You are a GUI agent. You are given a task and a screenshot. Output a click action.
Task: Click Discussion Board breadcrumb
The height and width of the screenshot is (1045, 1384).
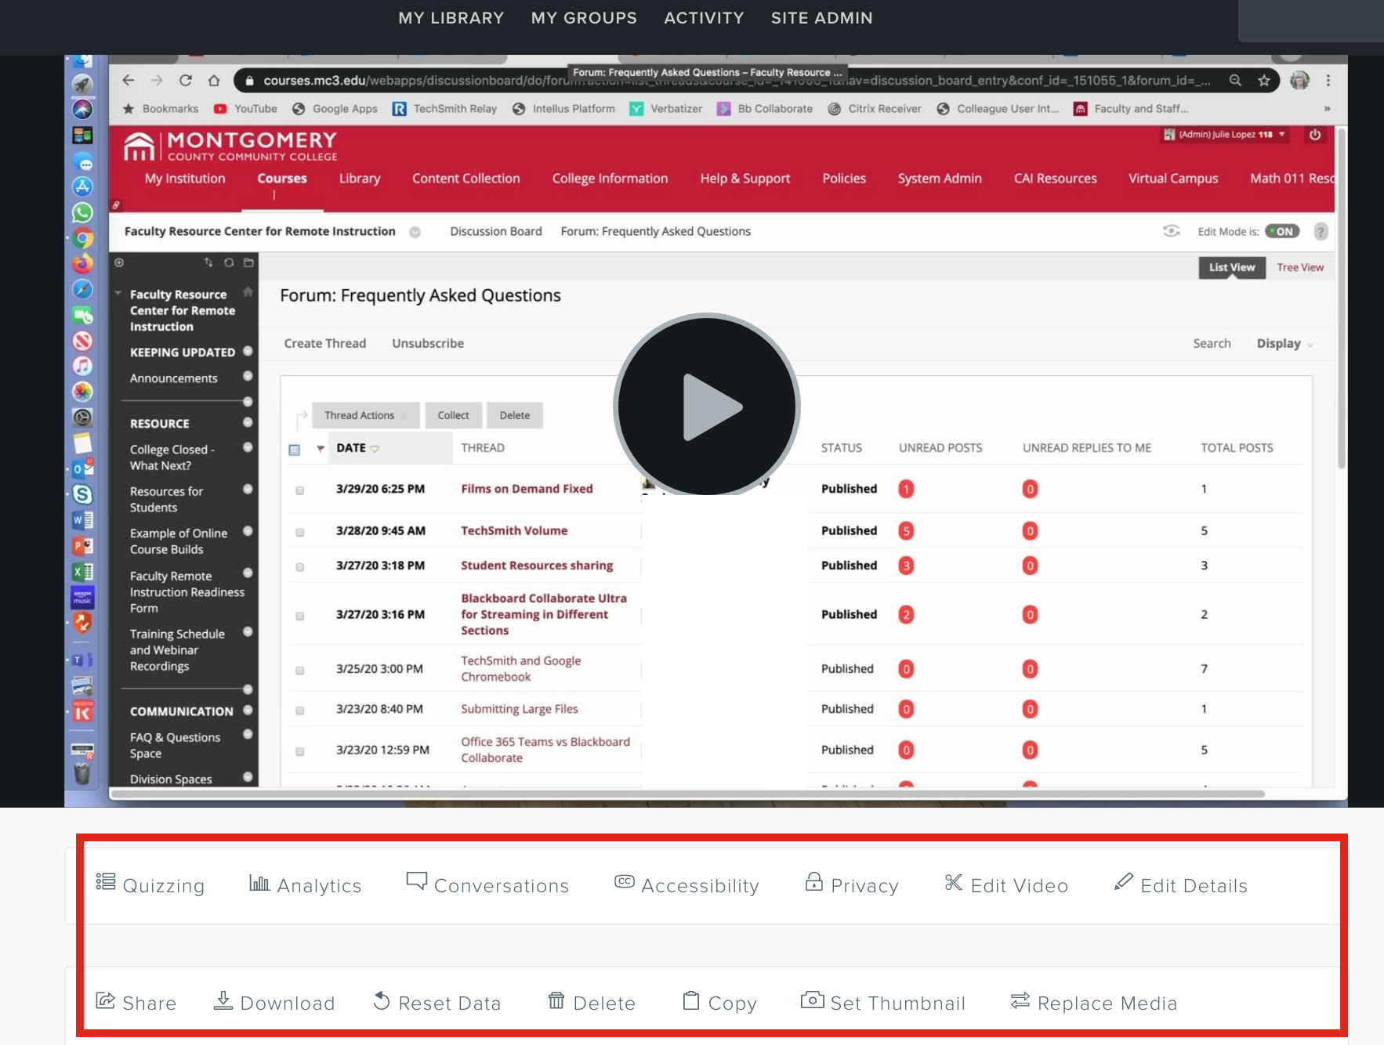click(x=496, y=231)
